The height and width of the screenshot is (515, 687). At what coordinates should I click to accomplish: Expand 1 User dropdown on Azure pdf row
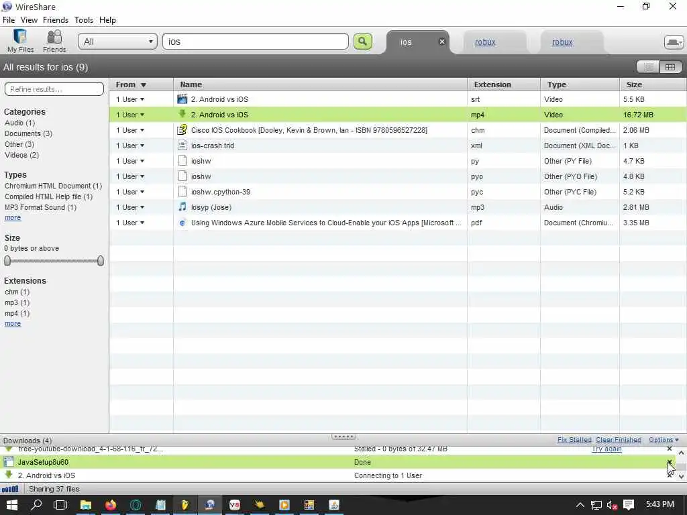(x=130, y=223)
